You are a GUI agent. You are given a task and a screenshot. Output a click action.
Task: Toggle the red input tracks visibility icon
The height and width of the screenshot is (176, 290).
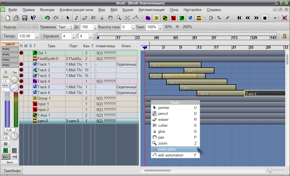[173, 18]
